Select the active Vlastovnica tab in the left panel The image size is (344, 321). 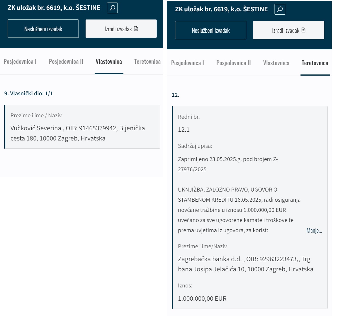point(109,61)
